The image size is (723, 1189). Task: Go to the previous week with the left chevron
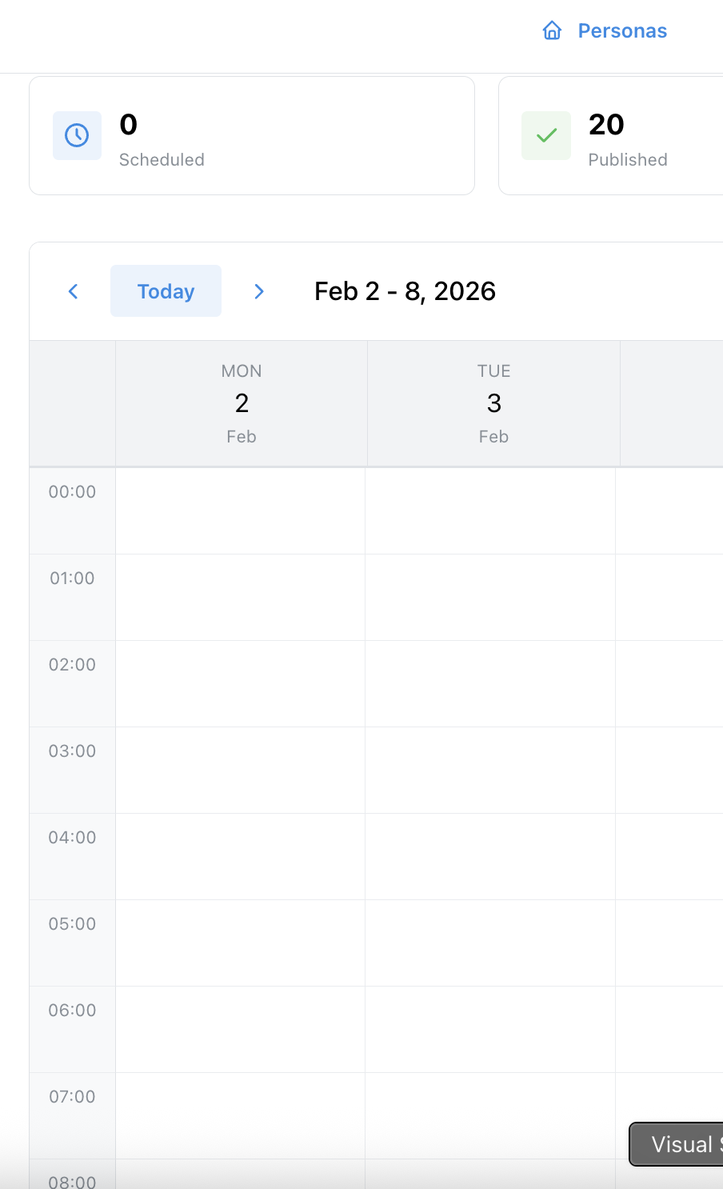click(73, 291)
